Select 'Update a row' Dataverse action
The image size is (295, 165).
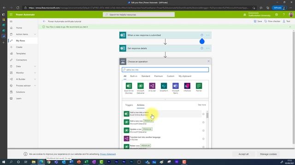pyautogui.click(x=163, y=130)
